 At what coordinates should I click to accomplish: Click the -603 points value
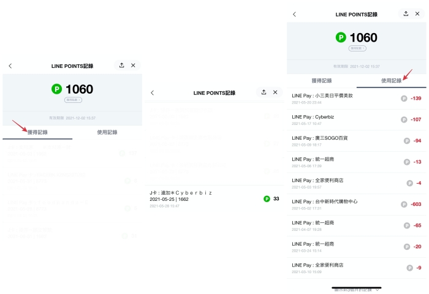coord(416,205)
